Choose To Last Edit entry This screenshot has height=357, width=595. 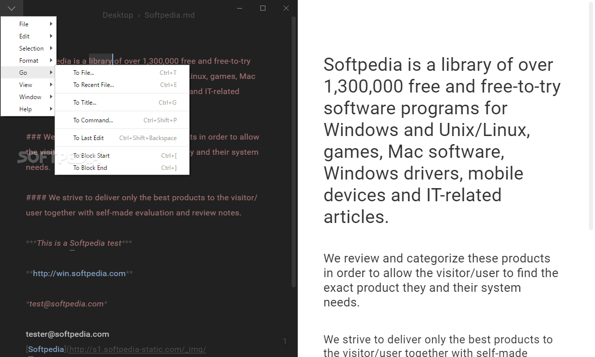click(122, 138)
